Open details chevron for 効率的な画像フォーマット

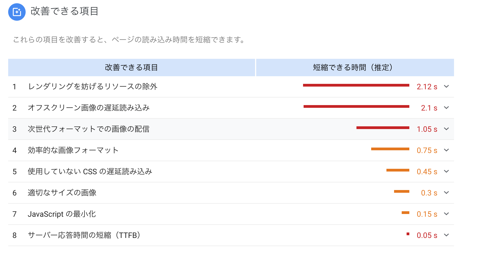coord(446,150)
